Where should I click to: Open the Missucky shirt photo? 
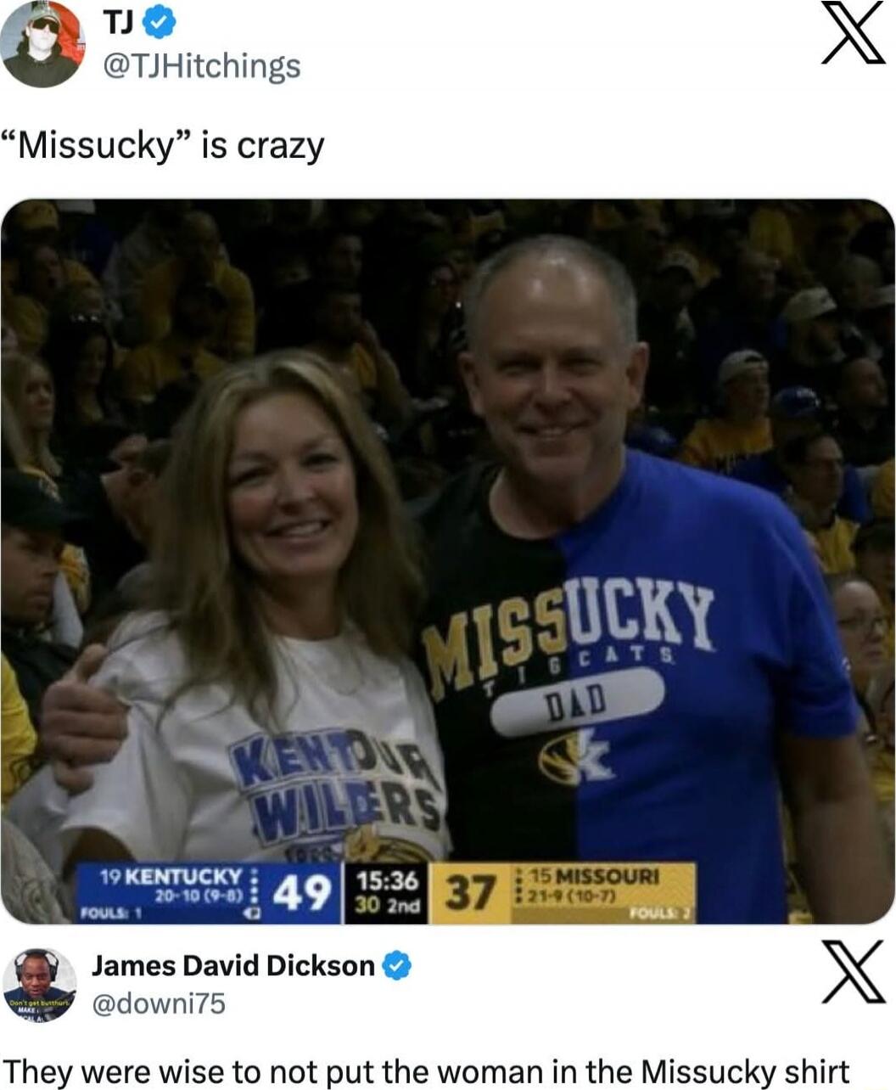coord(448,561)
